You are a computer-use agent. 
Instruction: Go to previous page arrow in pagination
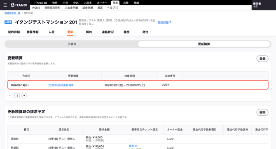(10, 95)
